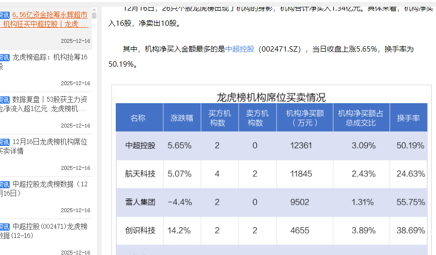Select the 航天科技 name cell
Image resolution: width=436 pixels, height=255 pixels.
tap(140, 174)
